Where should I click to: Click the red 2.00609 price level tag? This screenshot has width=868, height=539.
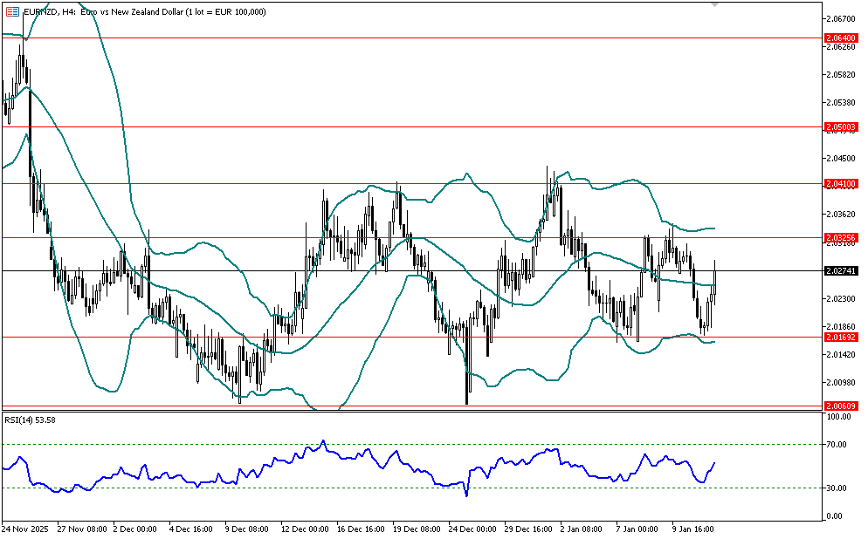tap(842, 406)
